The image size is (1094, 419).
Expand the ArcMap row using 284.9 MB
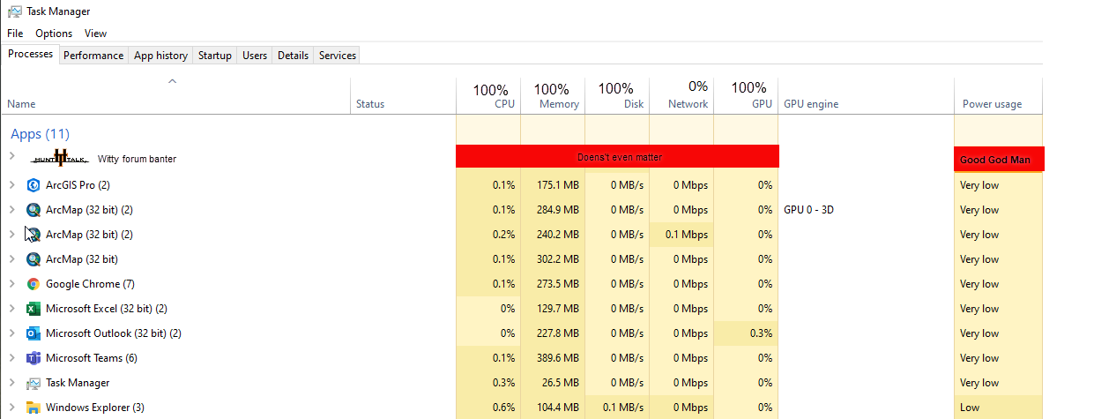pyautogui.click(x=11, y=210)
